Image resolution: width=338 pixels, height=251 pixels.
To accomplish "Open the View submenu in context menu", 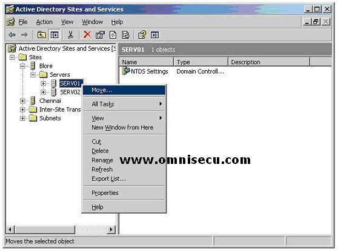I will (x=124, y=118).
